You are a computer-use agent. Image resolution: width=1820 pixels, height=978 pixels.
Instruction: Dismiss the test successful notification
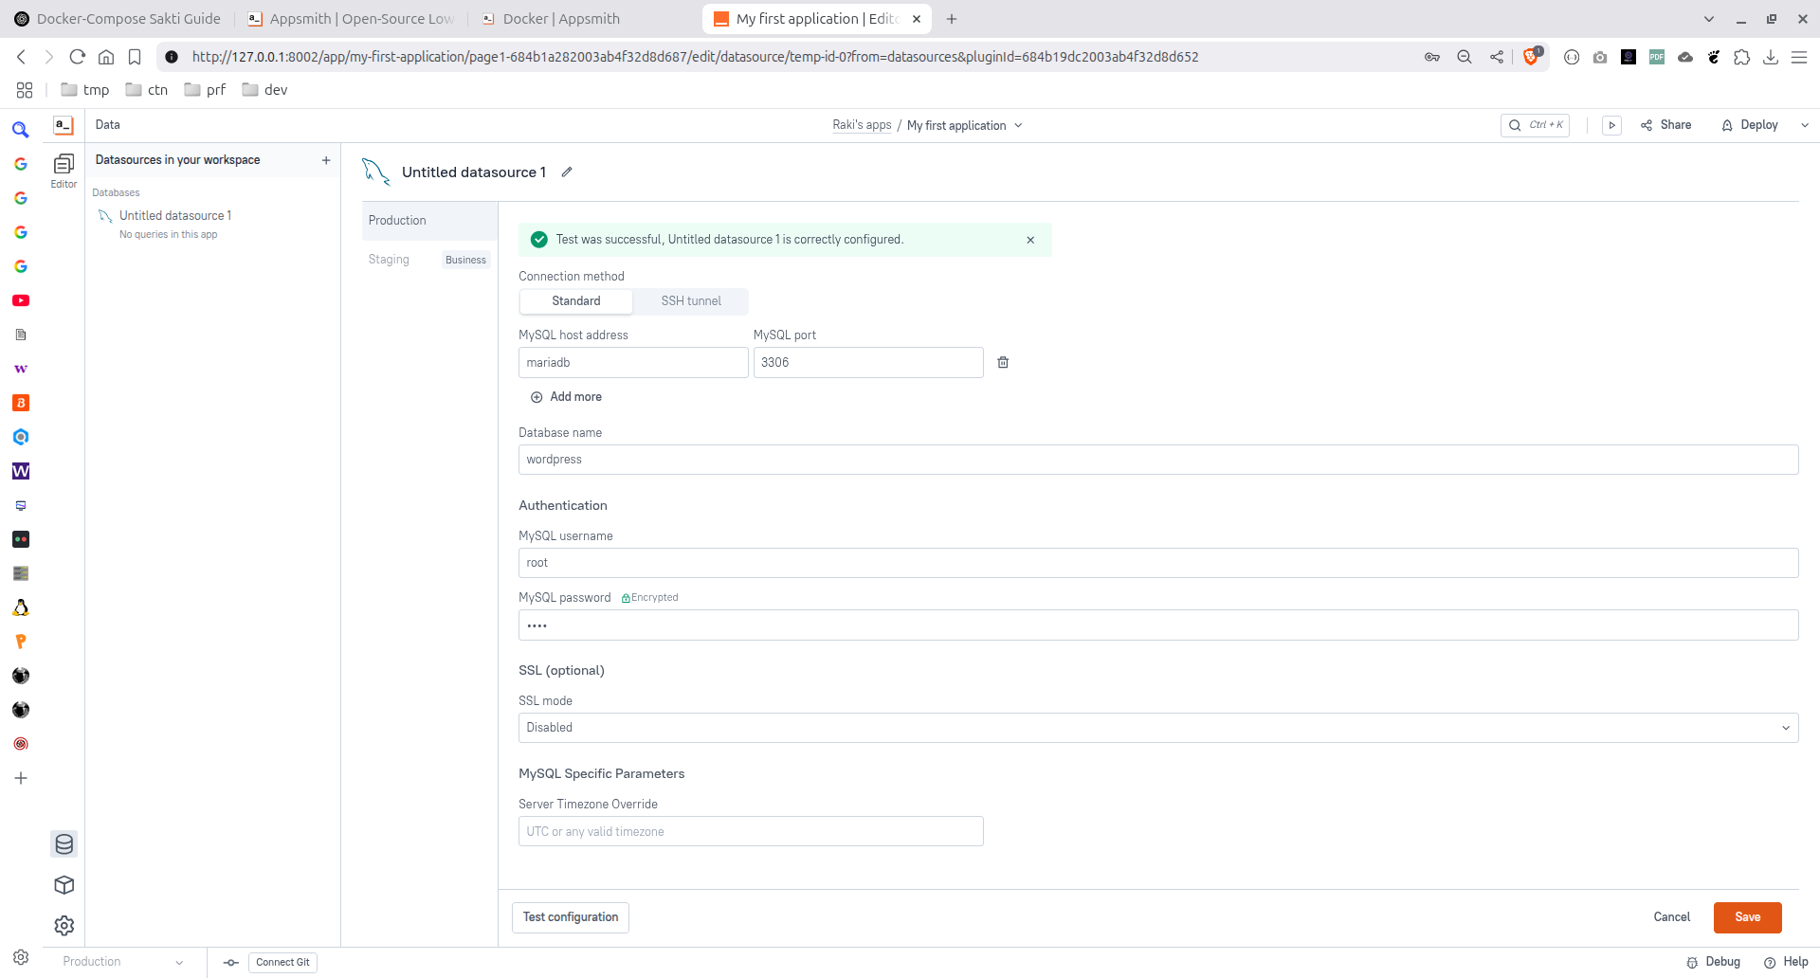(x=1030, y=240)
